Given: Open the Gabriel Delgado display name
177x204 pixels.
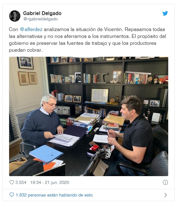Looking at the screenshot, I should tap(42, 13).
